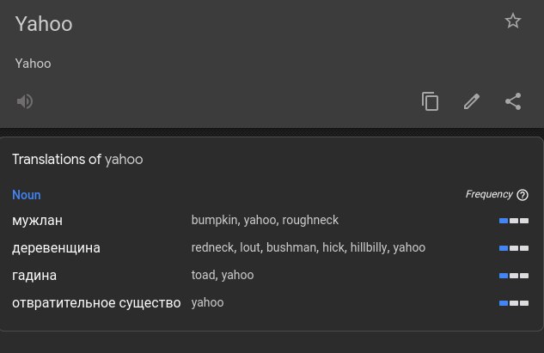Click the bumpkin, yahoo, roughneck synonyms
Screen dimensions: 544x353
tap(265, 220)
